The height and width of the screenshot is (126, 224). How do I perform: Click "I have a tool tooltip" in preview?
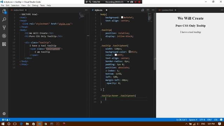(190, 32)
